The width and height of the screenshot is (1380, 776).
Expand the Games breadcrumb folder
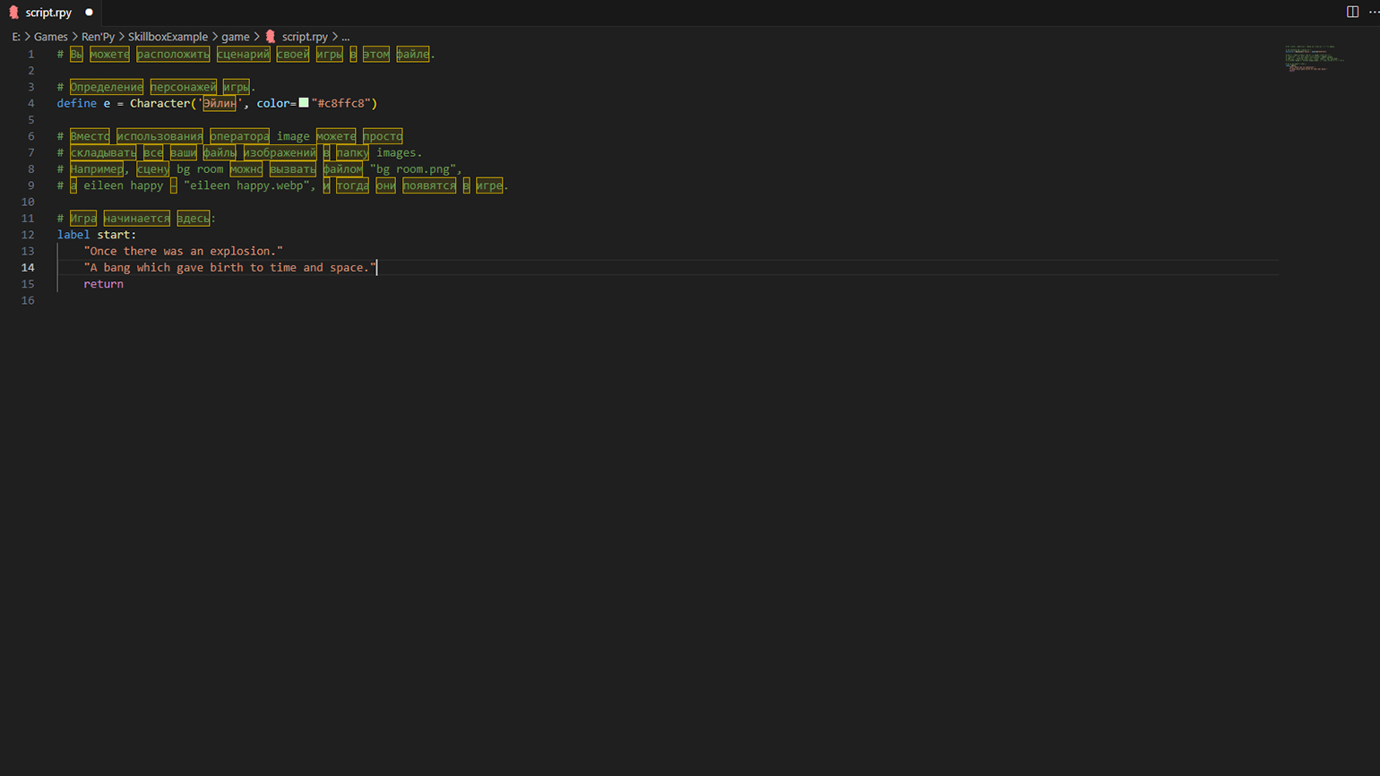50,37
